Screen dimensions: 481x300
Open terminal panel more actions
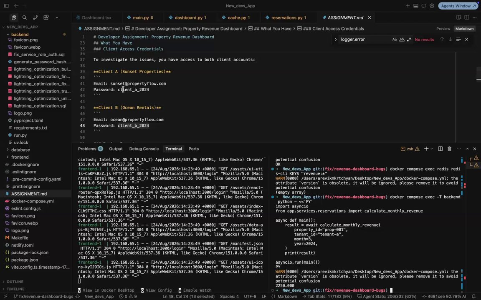459,149
